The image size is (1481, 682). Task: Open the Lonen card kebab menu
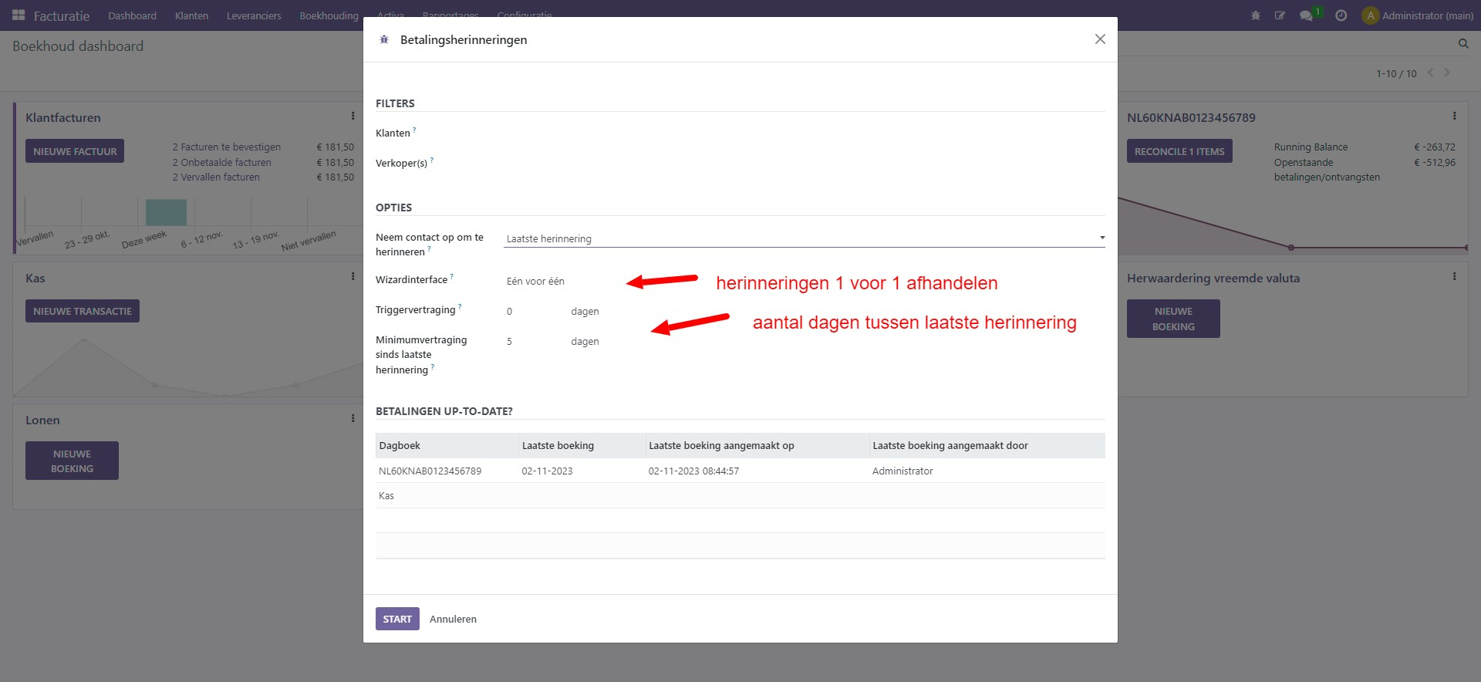(x=353, y=419)
